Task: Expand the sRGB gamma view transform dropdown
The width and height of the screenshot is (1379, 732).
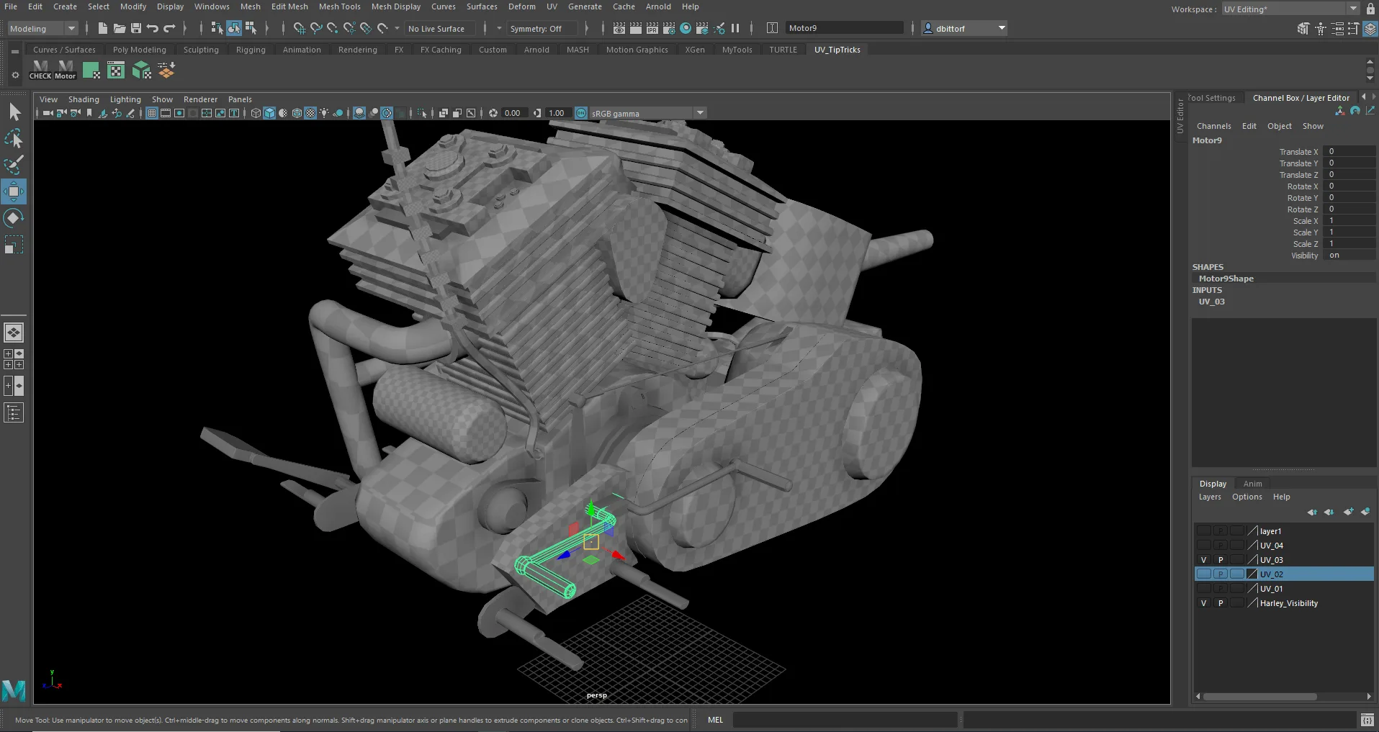Action: pyautogui.click(x=700, y=113)
